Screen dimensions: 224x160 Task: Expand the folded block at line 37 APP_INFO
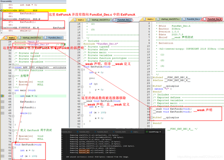pyautogui.click(x=13, y=68)
